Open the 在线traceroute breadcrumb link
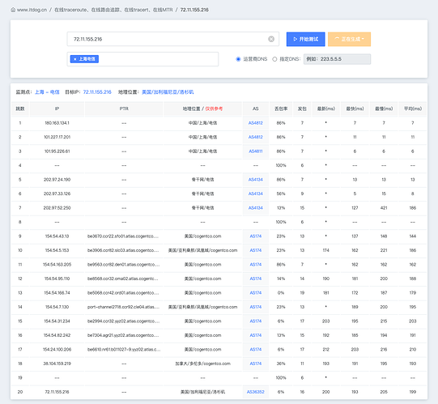Screen dimensions: 438x404 [113, 10]
